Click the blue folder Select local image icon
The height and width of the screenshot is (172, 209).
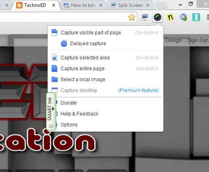tap(54, 80)
